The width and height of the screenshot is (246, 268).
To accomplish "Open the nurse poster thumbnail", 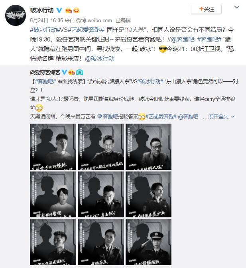I will 53,195.
